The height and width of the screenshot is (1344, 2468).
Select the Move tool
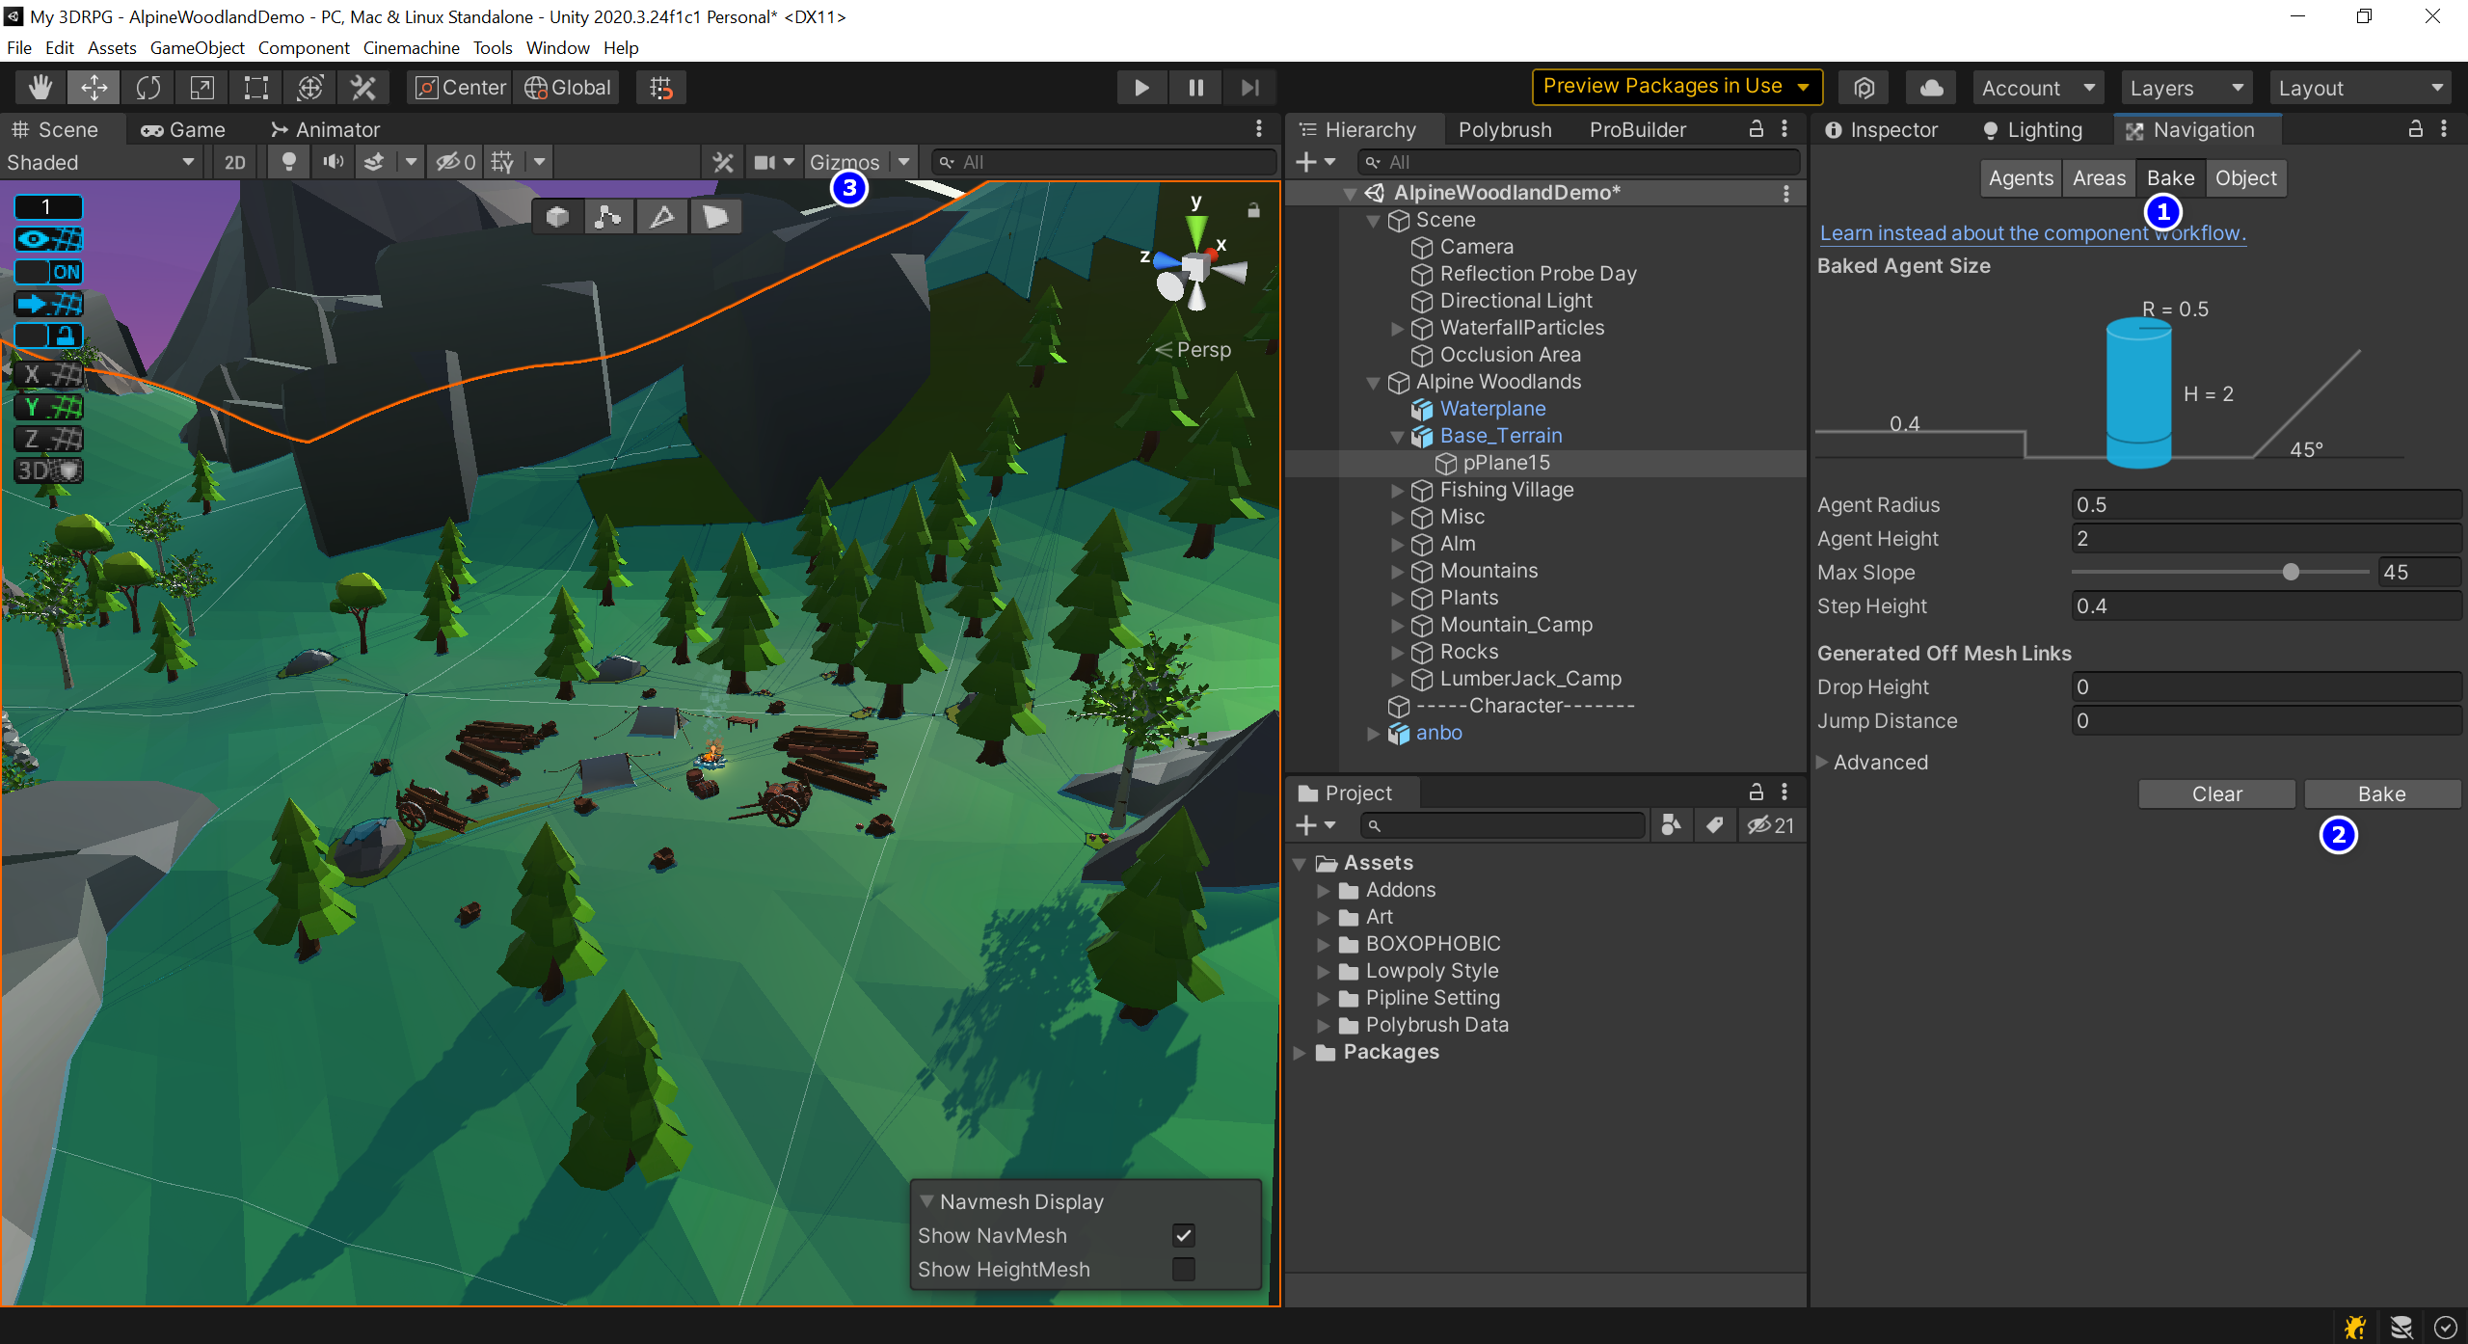tap(94, 88)
